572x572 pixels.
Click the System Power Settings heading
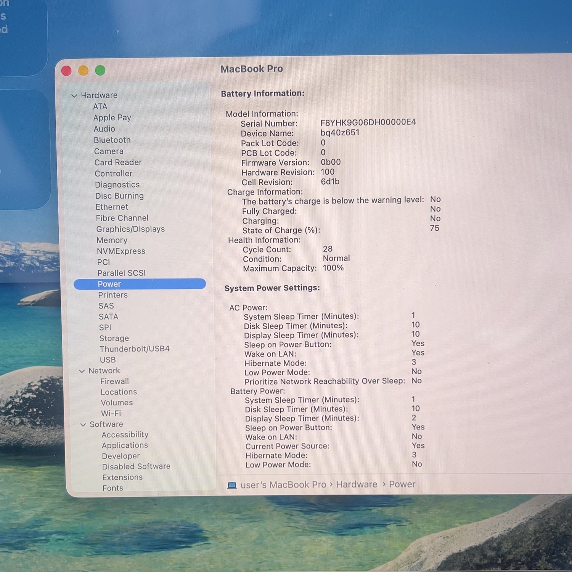272,288
